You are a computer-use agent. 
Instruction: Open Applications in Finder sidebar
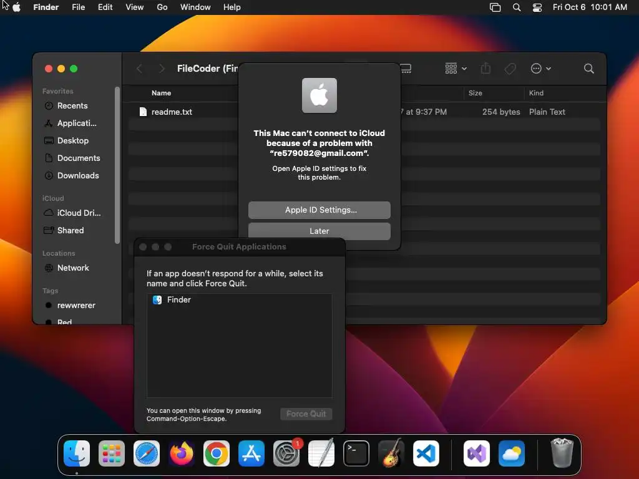[x=77, y=123]
